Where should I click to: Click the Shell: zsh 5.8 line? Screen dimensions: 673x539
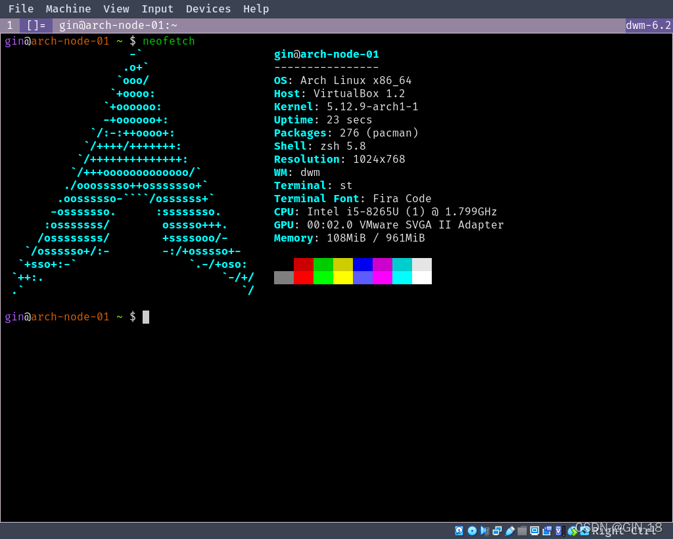pos(320,146)
